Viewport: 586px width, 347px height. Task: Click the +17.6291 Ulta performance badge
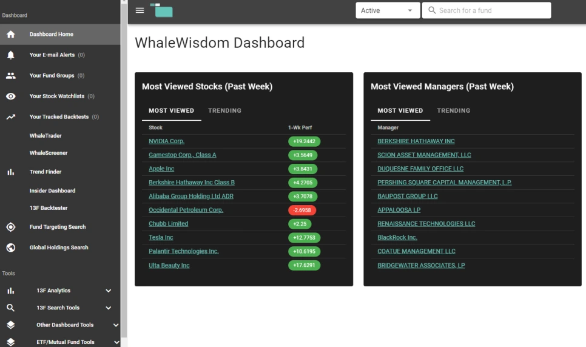(x=304, y=265)
